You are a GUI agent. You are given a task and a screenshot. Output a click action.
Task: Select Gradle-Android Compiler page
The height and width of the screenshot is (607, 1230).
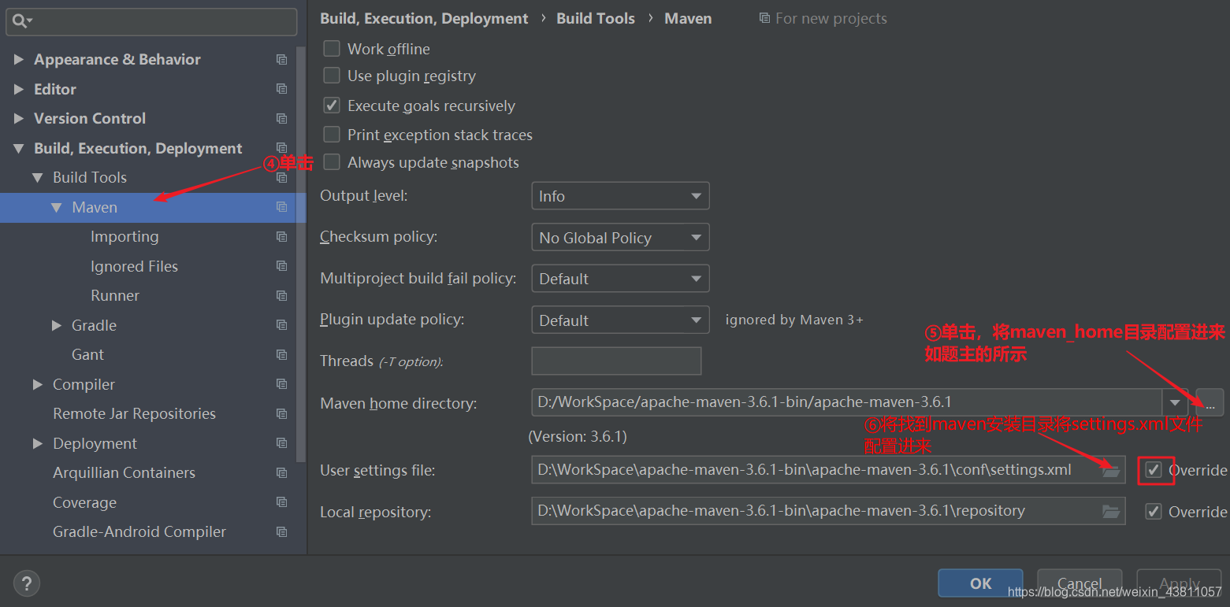[139, 531]
